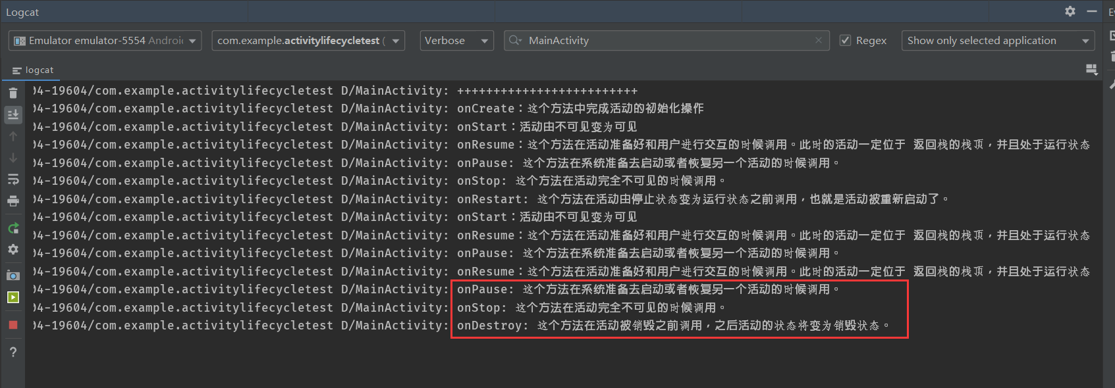Click the onRestart log line
This screenshot has width=1115, height=388.
pos(490,199)
